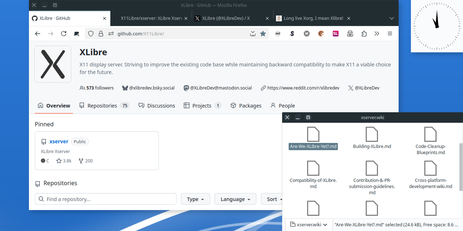Switch to XLibre (@XLibreDev) / X tab
463x231 pixels.
click(x=231, y=18)
